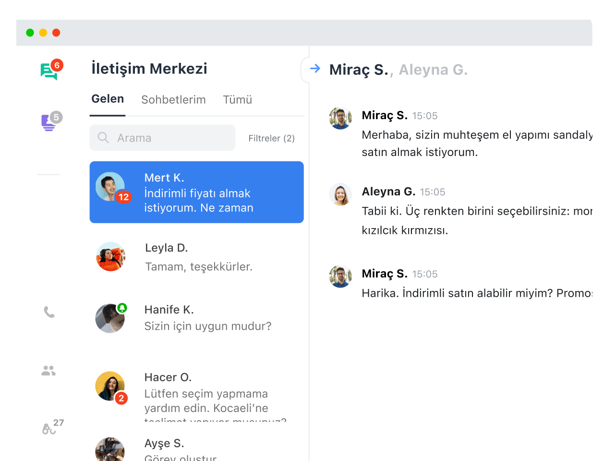Open the purple queue icon with 5 badge
Screen dimensions: 604x461
pos(48,122)
